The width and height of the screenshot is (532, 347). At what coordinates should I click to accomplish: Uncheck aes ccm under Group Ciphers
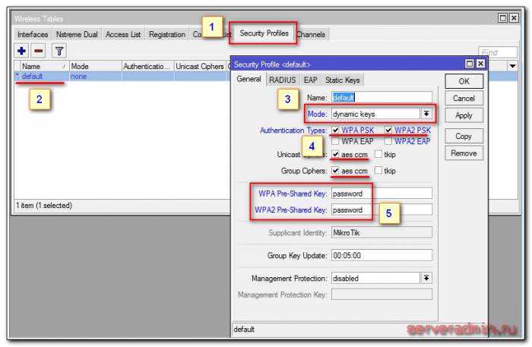coord(336,171)
